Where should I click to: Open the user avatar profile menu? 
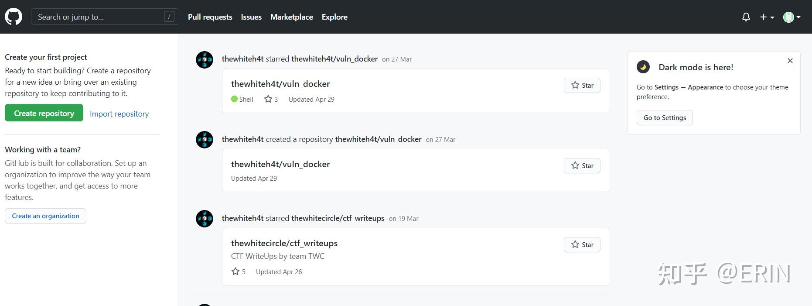[792, 17]
